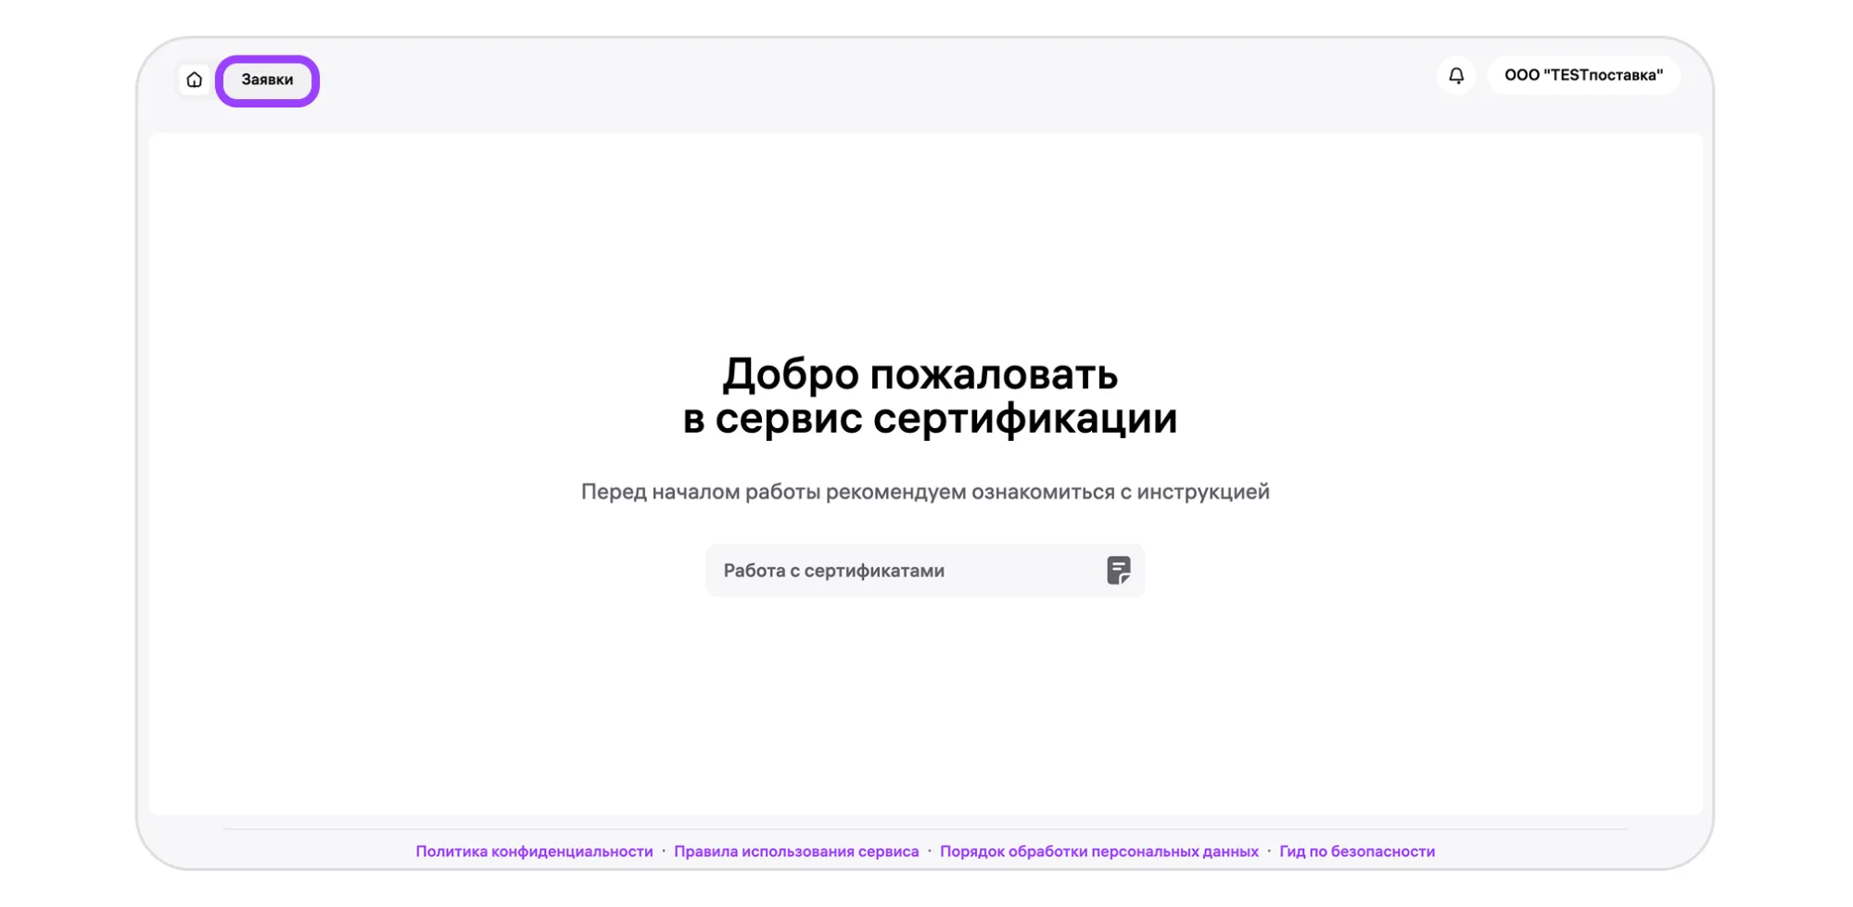Click the dot separator before Гид по безопасности
Screen dimensions: 1853x907
pos(1269,850)
